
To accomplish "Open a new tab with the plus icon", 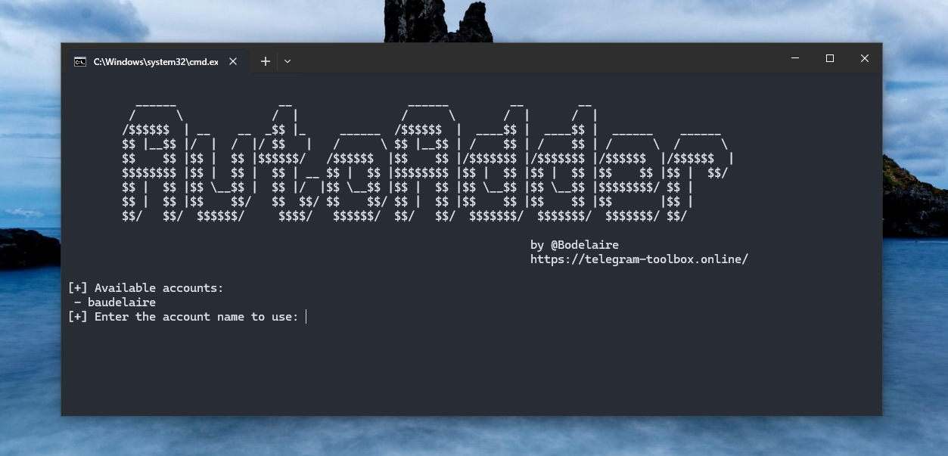I will 265,61.
